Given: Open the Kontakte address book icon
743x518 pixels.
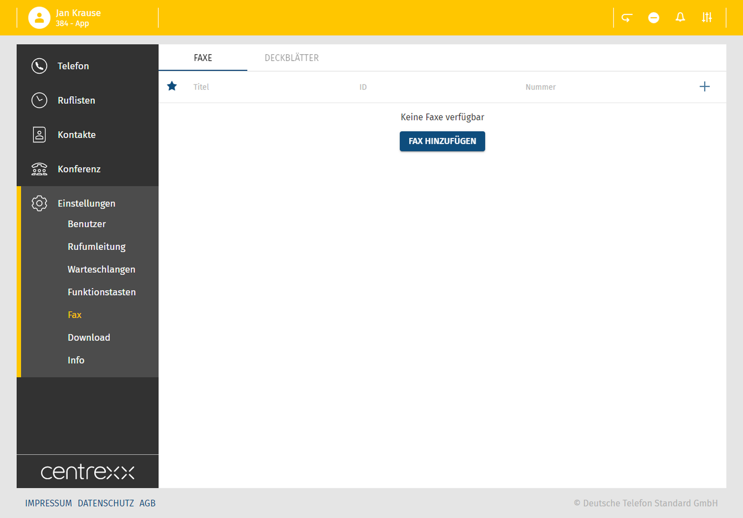Looking at the screenshot, I should coord(39,135).
